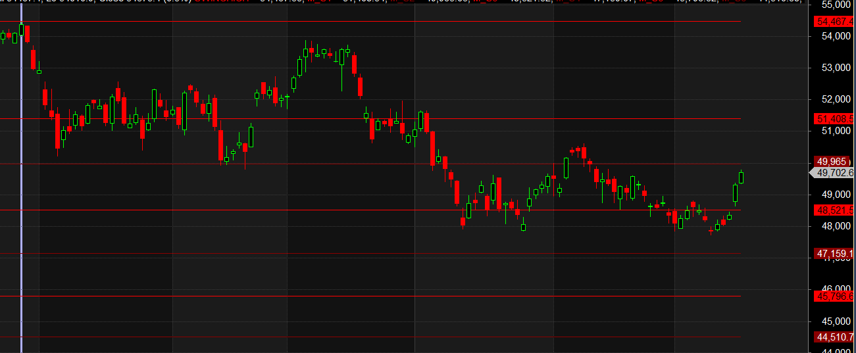Click the tall green candle second from right
Screen dimensions: 856x353
tap(735, 193)
